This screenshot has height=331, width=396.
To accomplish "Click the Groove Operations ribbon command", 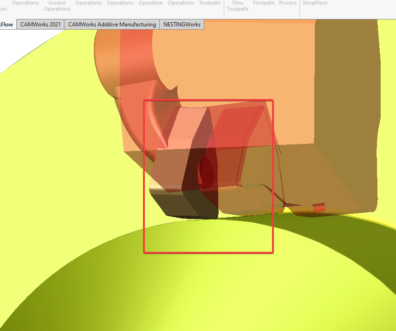I will (57, 6).
